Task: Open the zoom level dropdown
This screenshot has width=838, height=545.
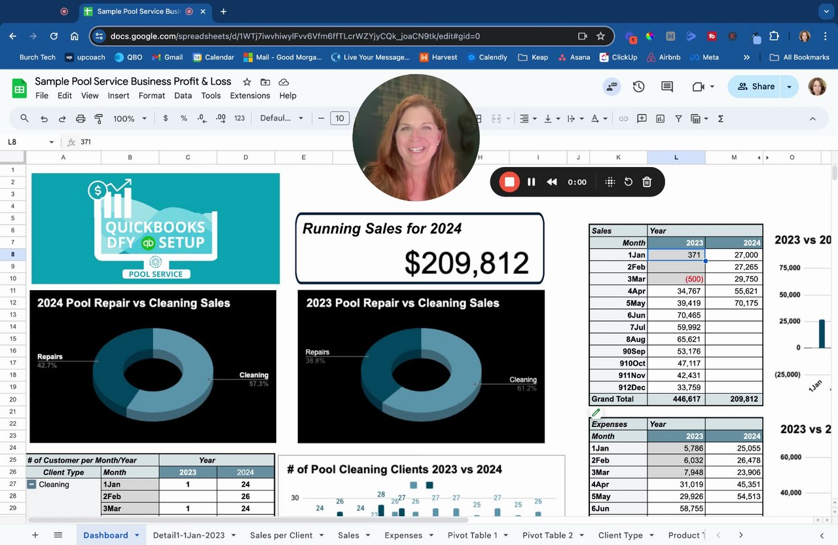Action: (x=129, y=119)
